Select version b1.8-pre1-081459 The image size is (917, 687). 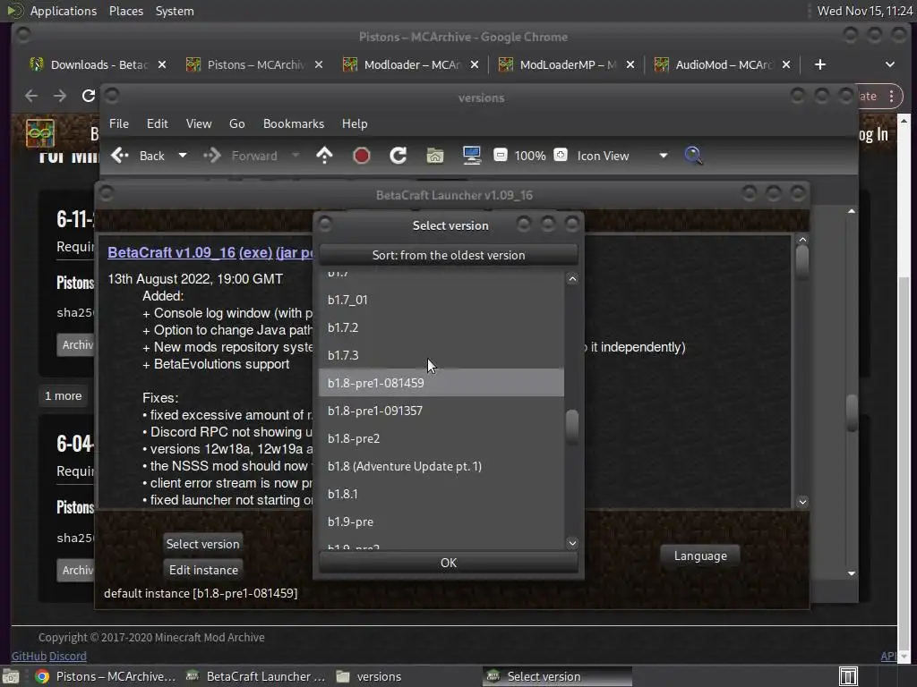[441, 383]
